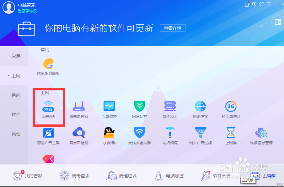Collapse the side panel via top-right arrow
The image size is (284, 187).
point(277,22)
